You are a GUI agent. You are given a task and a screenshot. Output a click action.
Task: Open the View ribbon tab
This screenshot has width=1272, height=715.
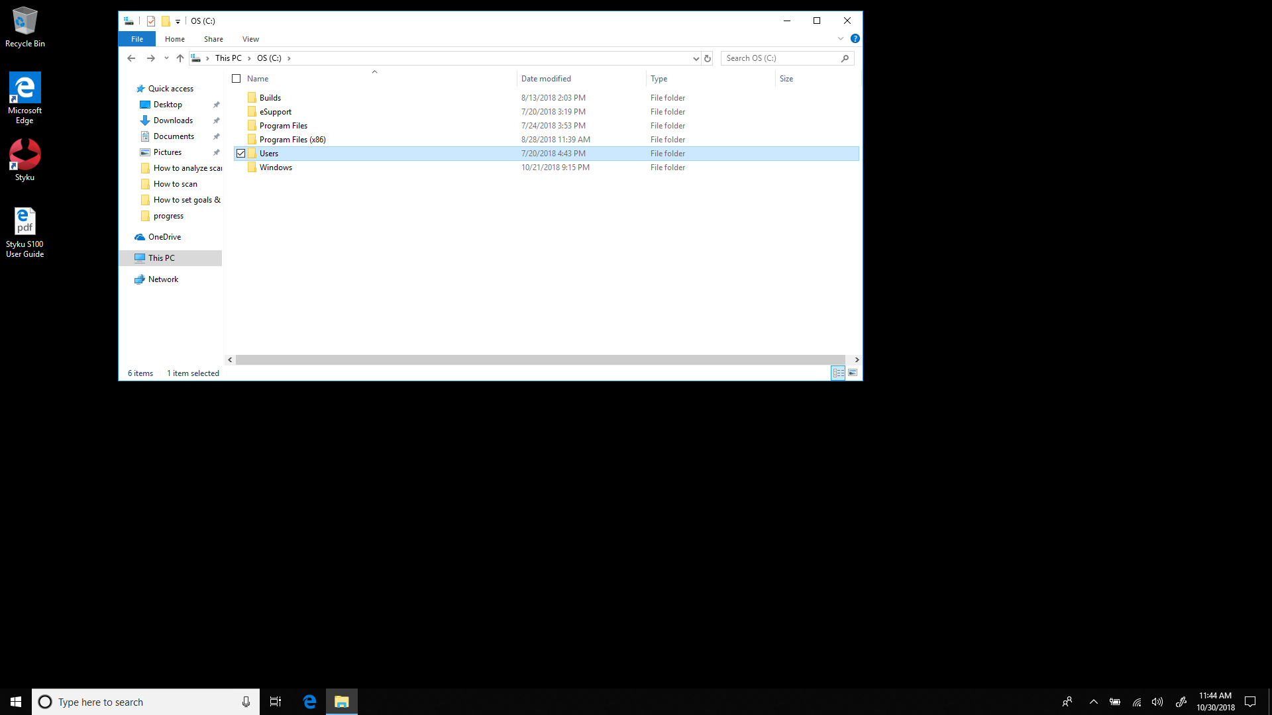pyautogui.click(x=250, y=38)
